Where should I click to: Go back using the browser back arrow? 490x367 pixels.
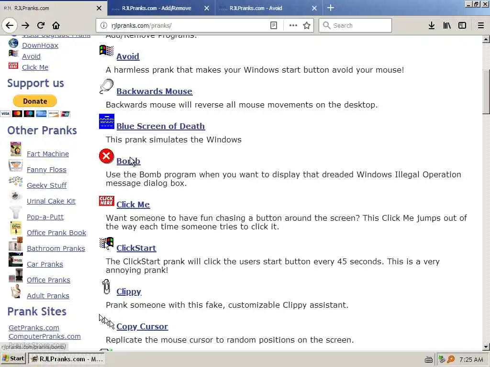tap(10, 25)
